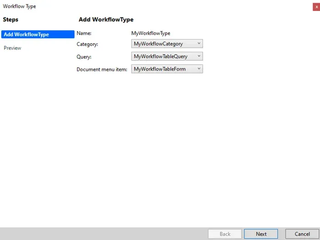Click the Workflow Type window title
Image resolution: width=320 pixels, height=240 pixels.
coord(19,6)
